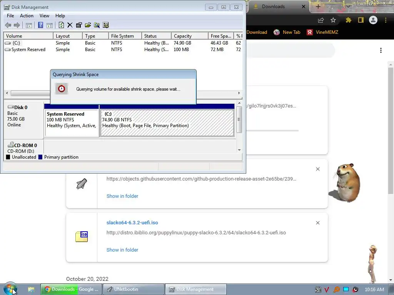Toggle the action pane toolbar icon
The width and height of the screenshot is (394, 295).
[x=50, y=25]
